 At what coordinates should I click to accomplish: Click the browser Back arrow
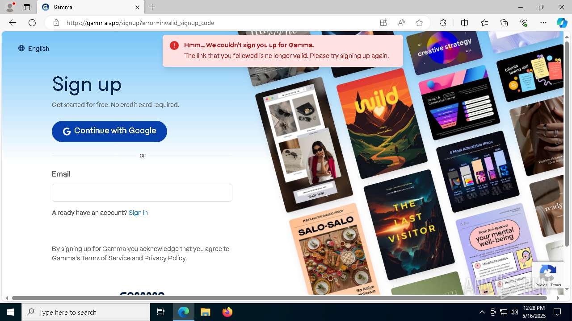(x=13, y=23)
